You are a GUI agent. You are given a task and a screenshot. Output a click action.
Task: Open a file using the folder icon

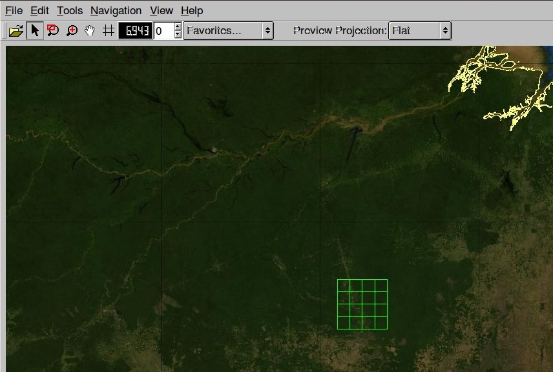[14, 30]
